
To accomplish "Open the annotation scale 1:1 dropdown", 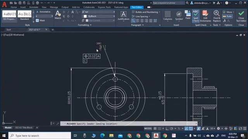I will pyautogui.click(x=213, y=129).
